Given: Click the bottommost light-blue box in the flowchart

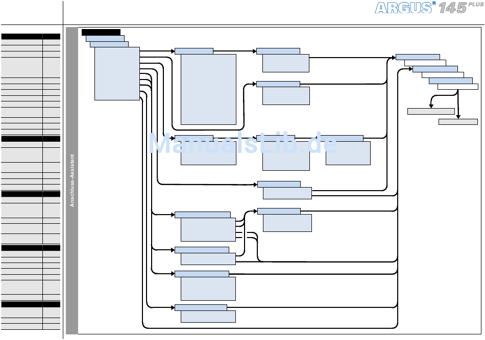Looking at the screenshot, I should click(208, 317).
